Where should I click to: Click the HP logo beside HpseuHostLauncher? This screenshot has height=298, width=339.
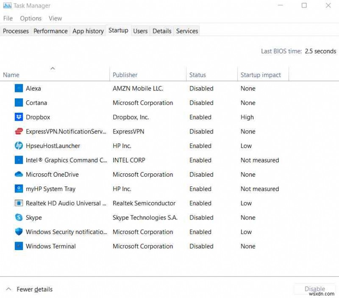[19, 145]
